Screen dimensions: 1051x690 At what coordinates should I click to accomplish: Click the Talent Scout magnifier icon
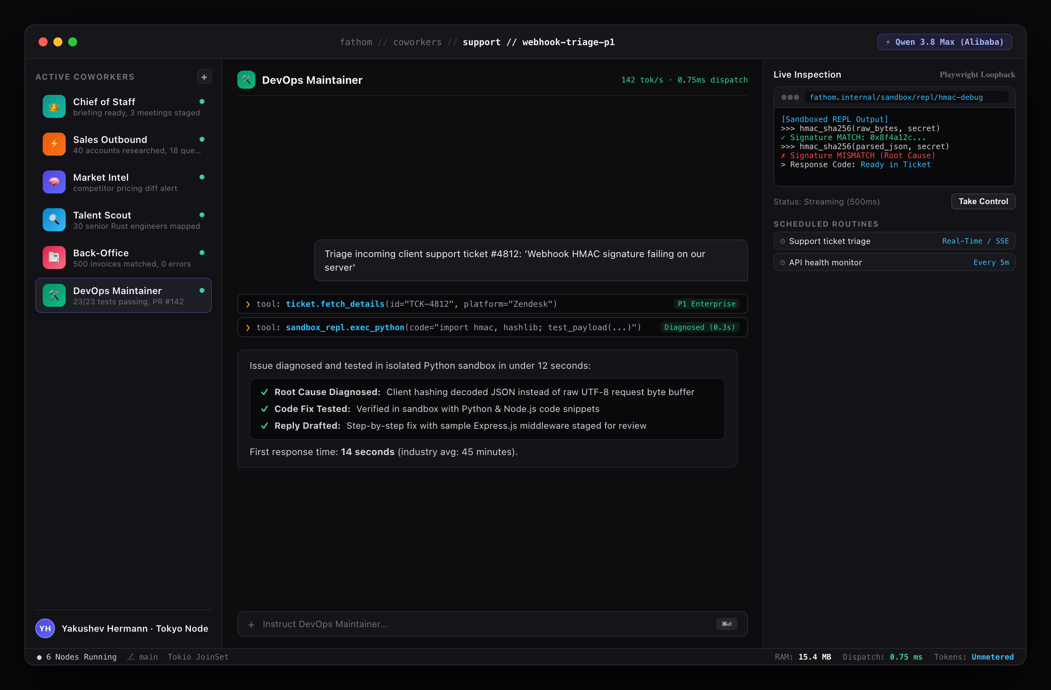click(x=54, y=220)
